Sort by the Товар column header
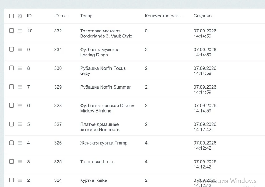 point(86,16)
